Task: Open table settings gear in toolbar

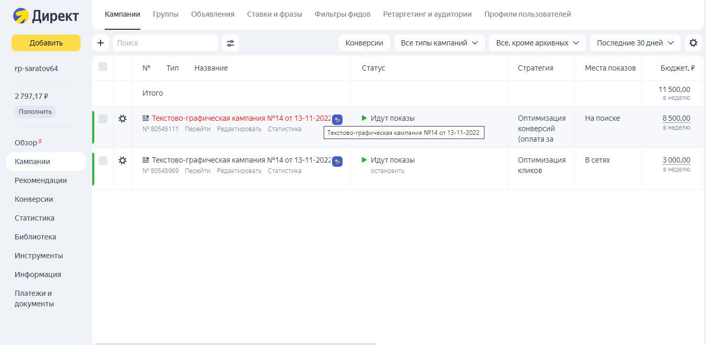Action: pyautogui.click(x=693, y=43)
